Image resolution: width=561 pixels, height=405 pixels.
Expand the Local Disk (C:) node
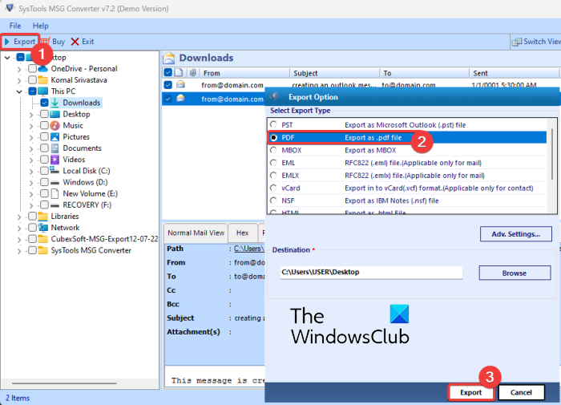click(31, 172)
